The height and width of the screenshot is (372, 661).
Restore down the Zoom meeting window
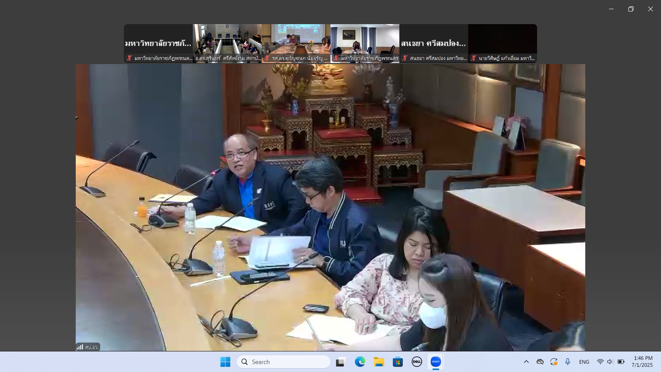click(x=631, y=9)
